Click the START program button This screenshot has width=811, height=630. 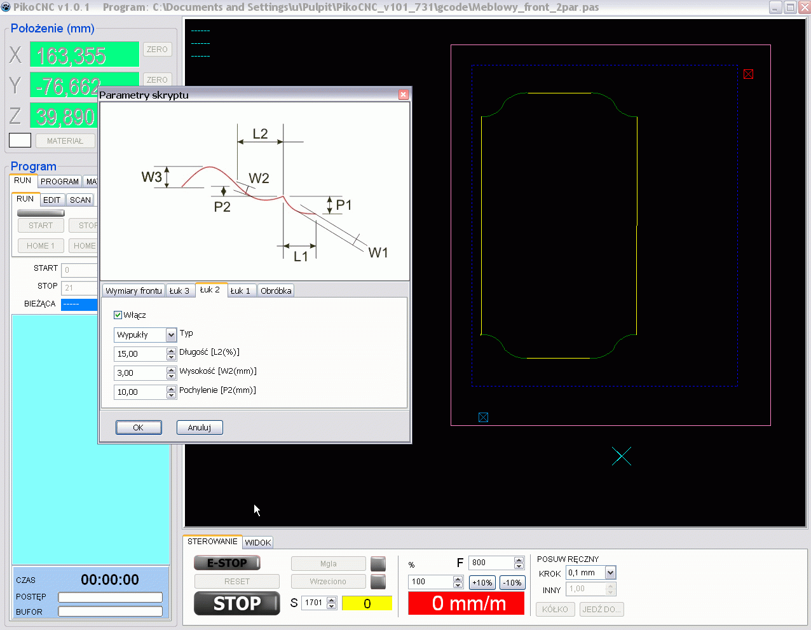pos(41,225)
